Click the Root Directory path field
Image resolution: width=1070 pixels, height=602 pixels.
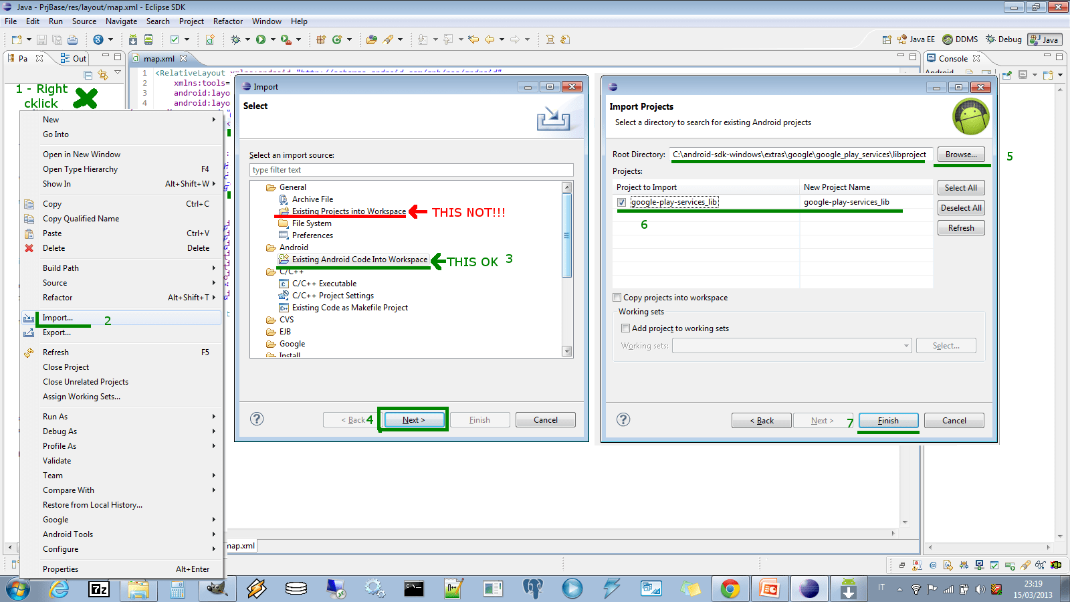(x=799, y=155)
